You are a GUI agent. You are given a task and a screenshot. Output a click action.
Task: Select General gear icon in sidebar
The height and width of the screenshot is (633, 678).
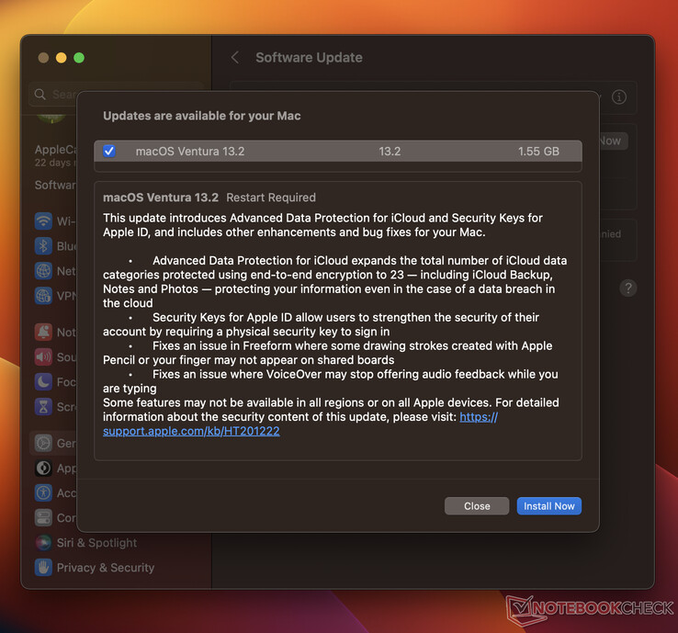coord(43,443)
